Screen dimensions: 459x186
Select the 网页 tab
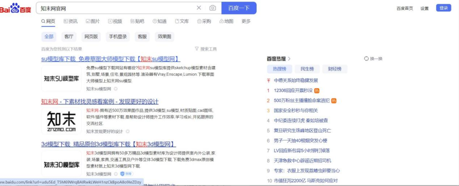(x=48, y=21)
